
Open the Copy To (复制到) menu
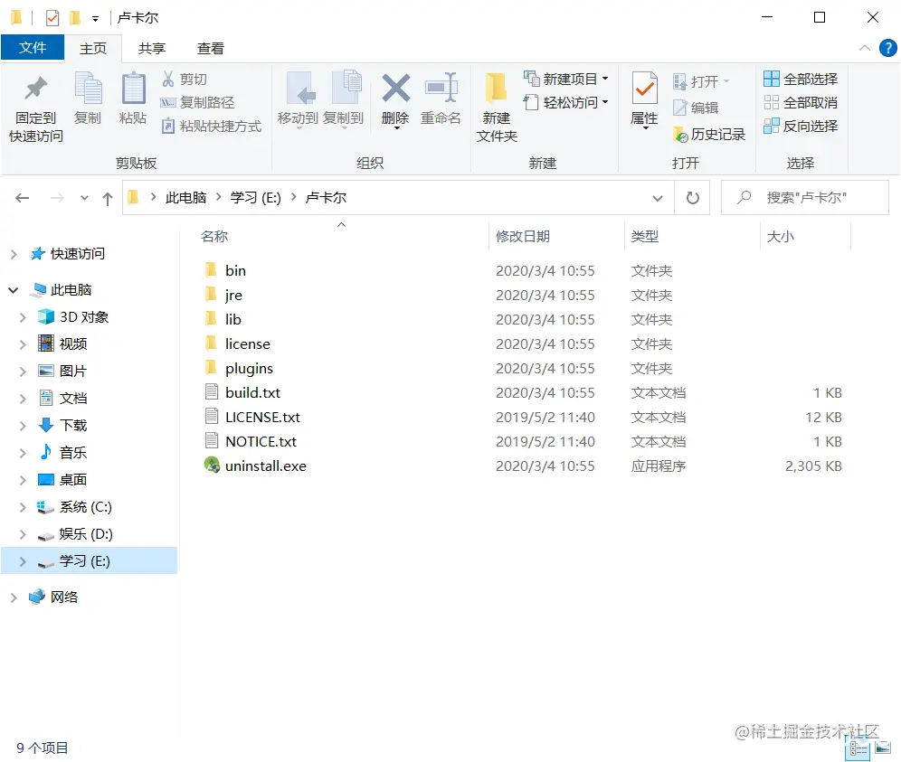tap(343, 99)
